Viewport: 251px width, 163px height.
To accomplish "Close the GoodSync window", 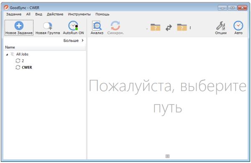I will (242, 8).
